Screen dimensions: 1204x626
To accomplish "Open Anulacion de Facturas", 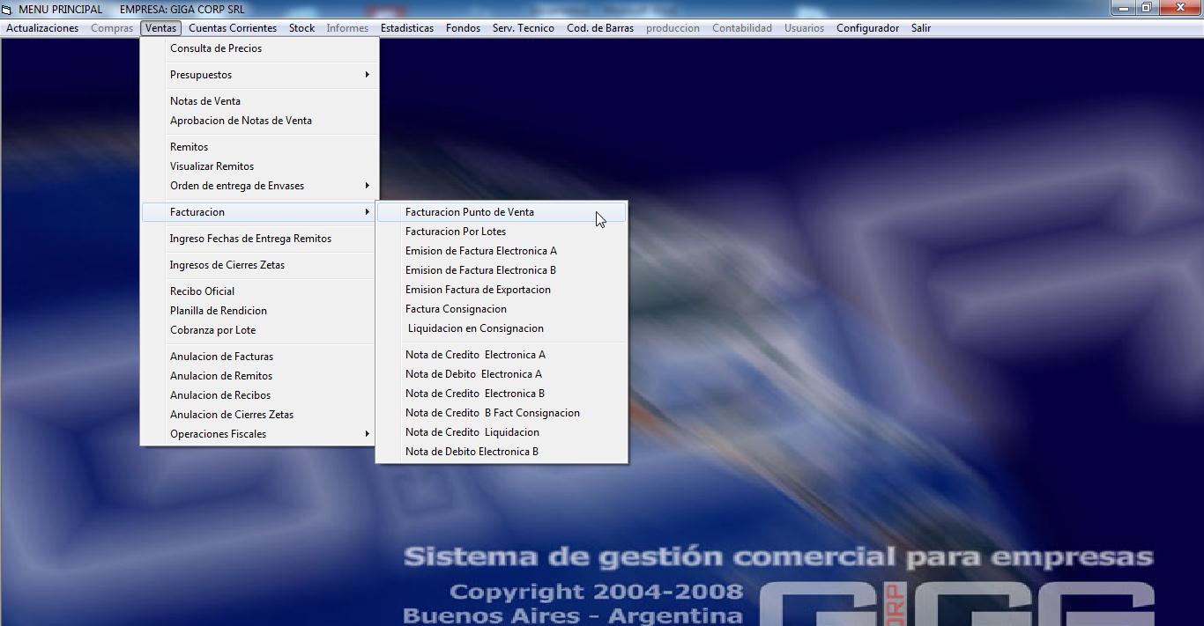I will click(260, 357).
